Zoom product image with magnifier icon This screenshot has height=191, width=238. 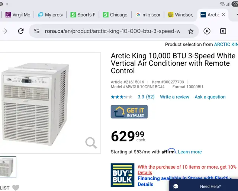pos(91,143)
